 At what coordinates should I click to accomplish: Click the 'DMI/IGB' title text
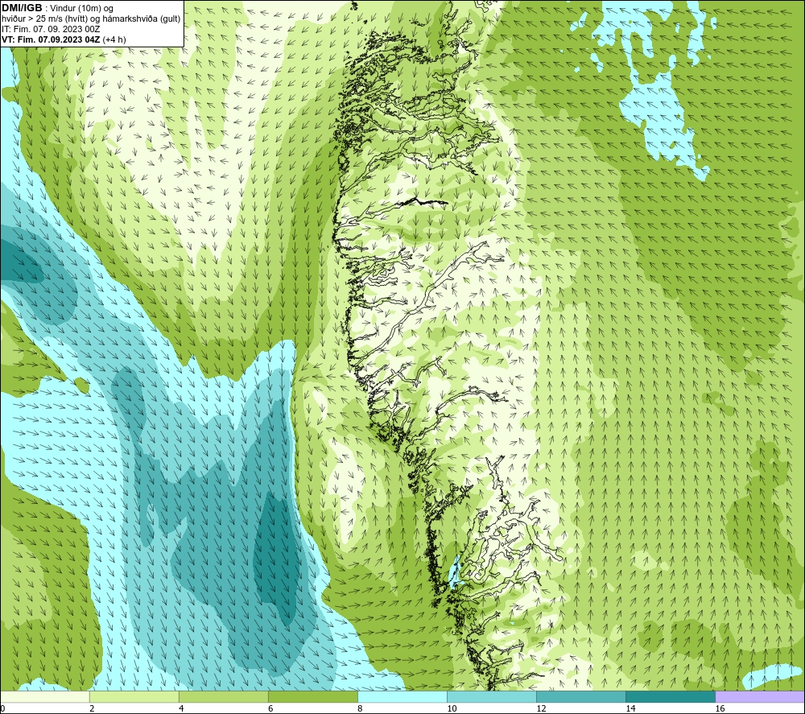pos(22,8)
